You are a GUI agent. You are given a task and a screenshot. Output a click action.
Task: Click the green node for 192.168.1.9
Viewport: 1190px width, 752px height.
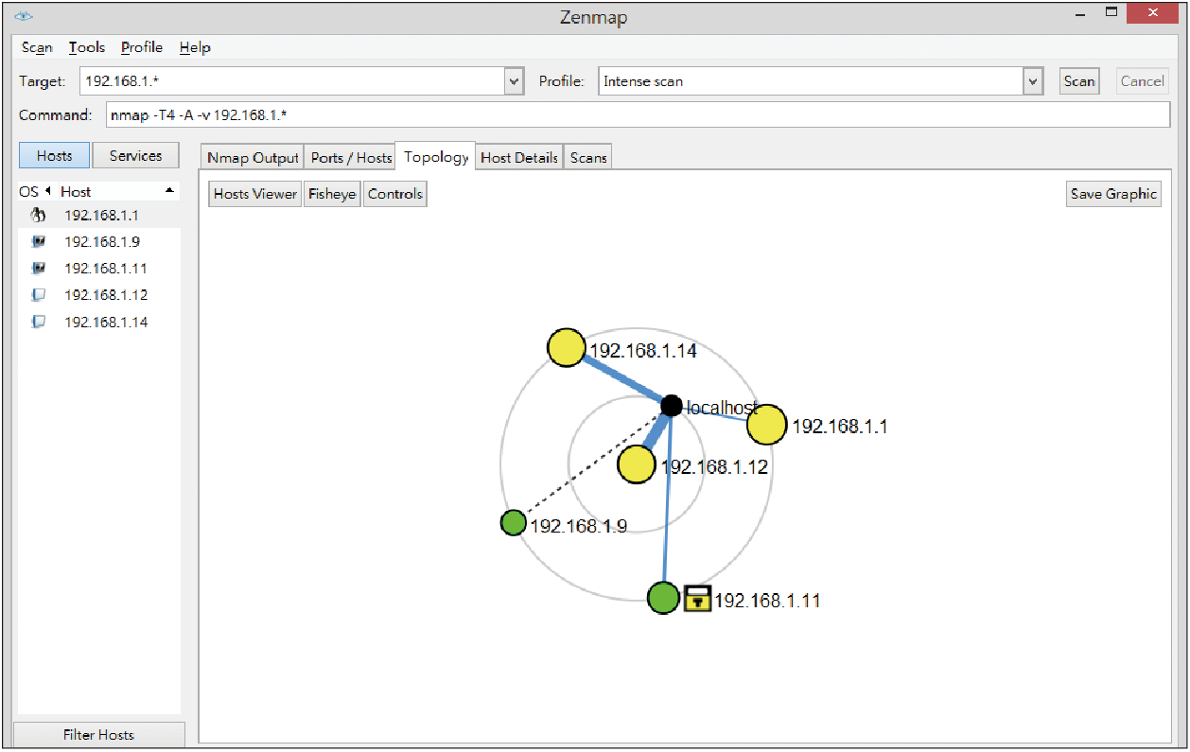pos(513,522)
